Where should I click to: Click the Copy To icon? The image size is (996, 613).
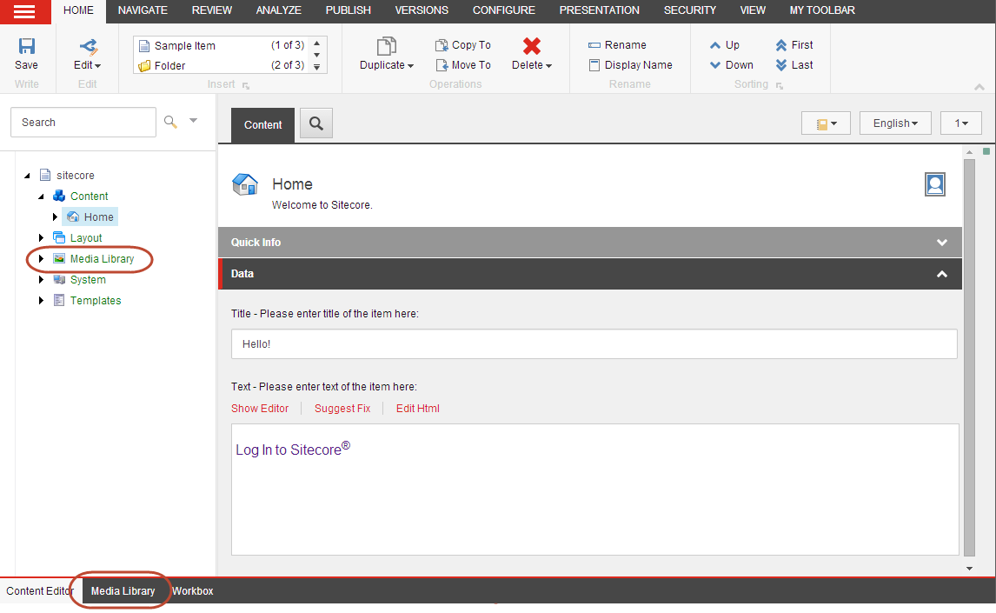442,45
